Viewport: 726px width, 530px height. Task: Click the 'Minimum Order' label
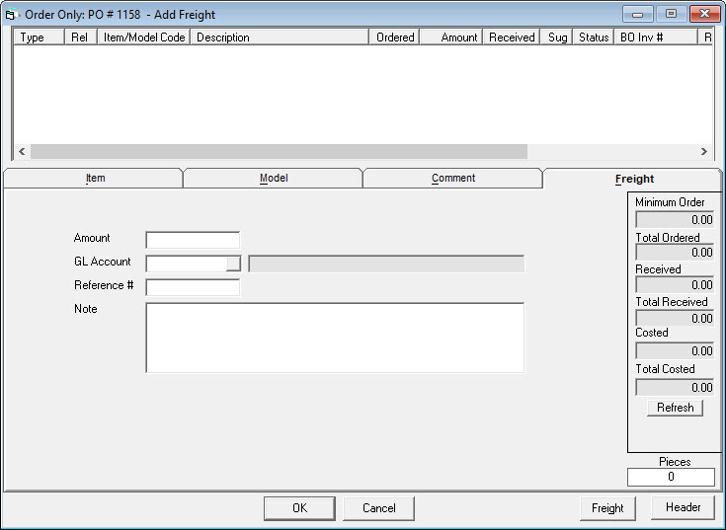(670, 202)
